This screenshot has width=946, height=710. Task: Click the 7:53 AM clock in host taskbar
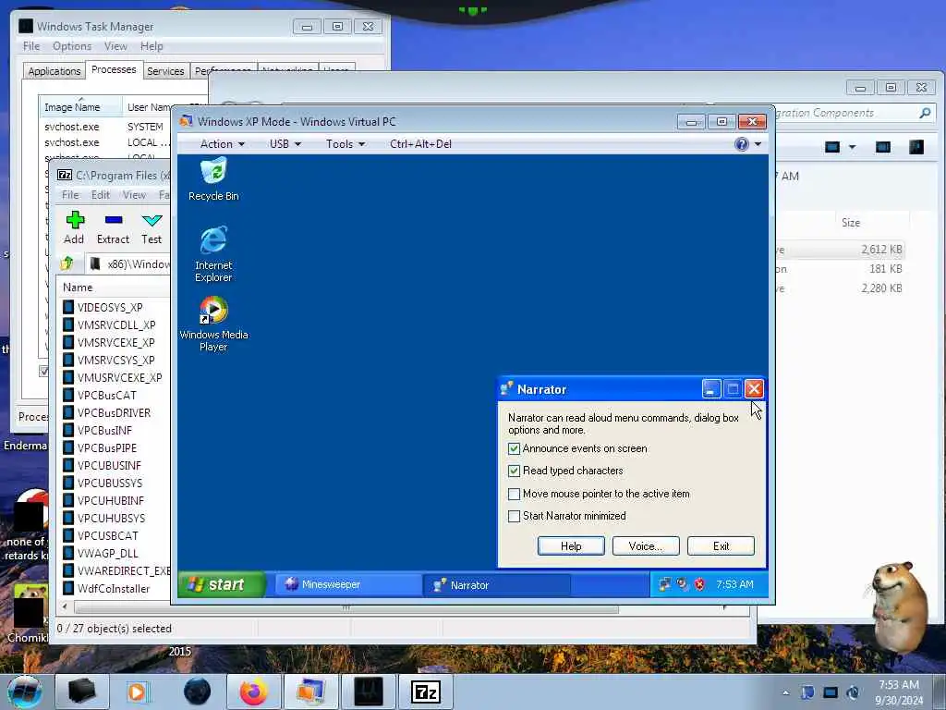click(898, 685)
